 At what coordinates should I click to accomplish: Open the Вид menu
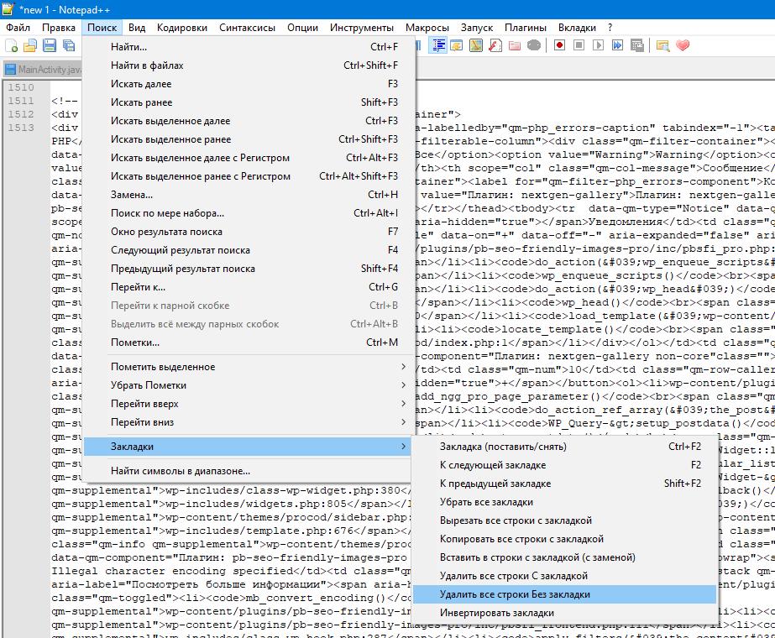(x=137, y=28)
